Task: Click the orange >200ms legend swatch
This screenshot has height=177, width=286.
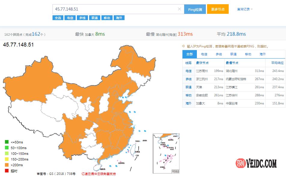Action: point(7,165)
